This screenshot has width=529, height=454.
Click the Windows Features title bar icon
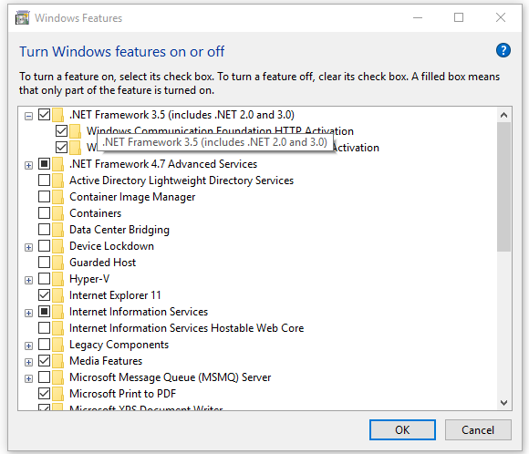pos(22,17)
